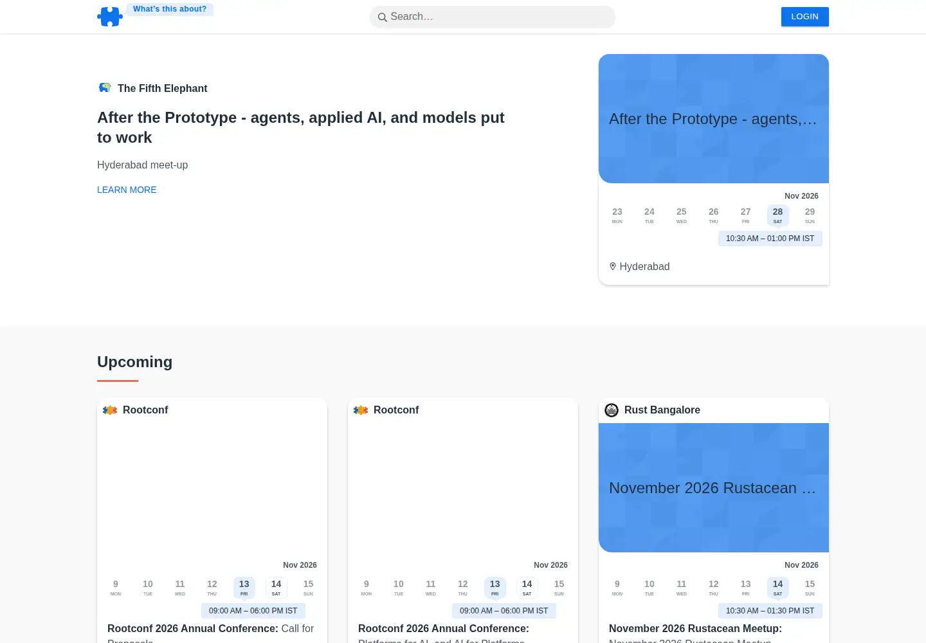The width and height of the screenshot is (926, 643).
Task: Click the blue puzzle-piece site logo
Action: click(x=110, y=17)
